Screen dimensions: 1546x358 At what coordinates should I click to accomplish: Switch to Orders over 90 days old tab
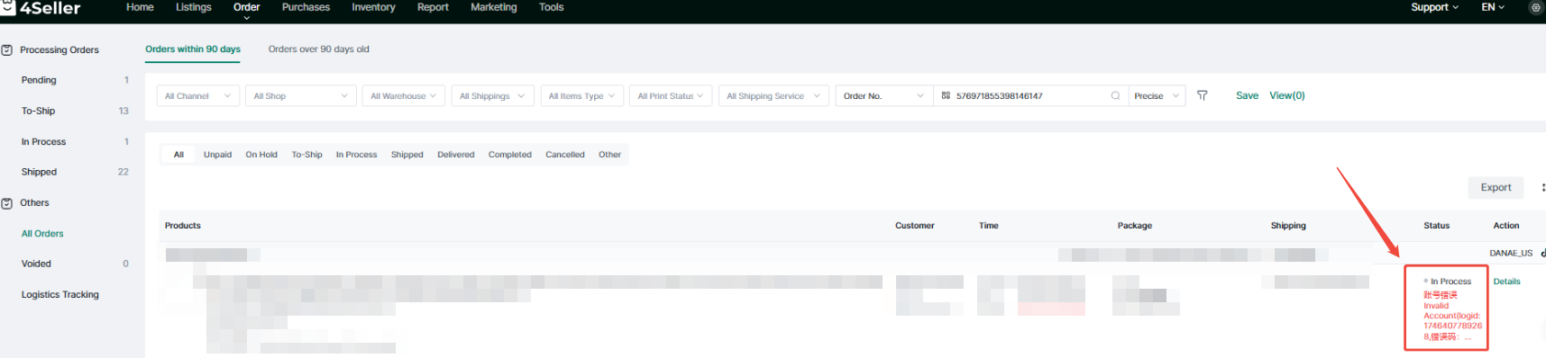click(x=318, y=49)
